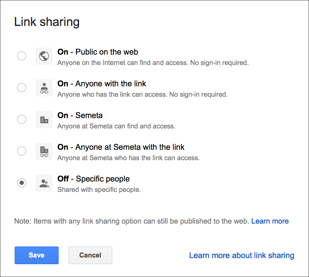This screenshot has height=277, width=309.
Task: Click the "Off - Specific people" option title
Action: pyautogui.click(x=93, y=179)
